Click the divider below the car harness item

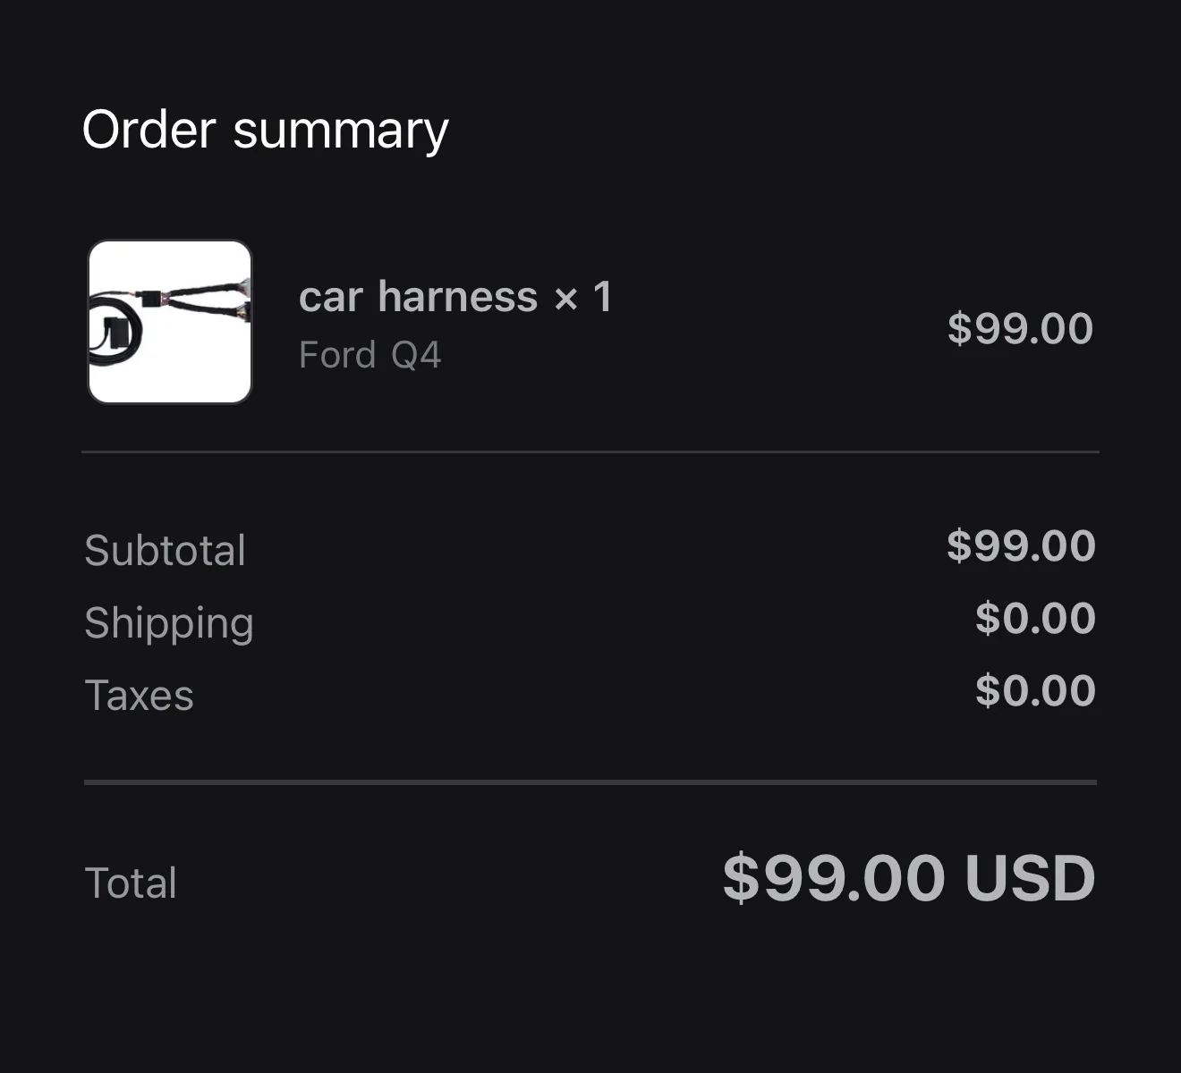[x=590, y=452]
